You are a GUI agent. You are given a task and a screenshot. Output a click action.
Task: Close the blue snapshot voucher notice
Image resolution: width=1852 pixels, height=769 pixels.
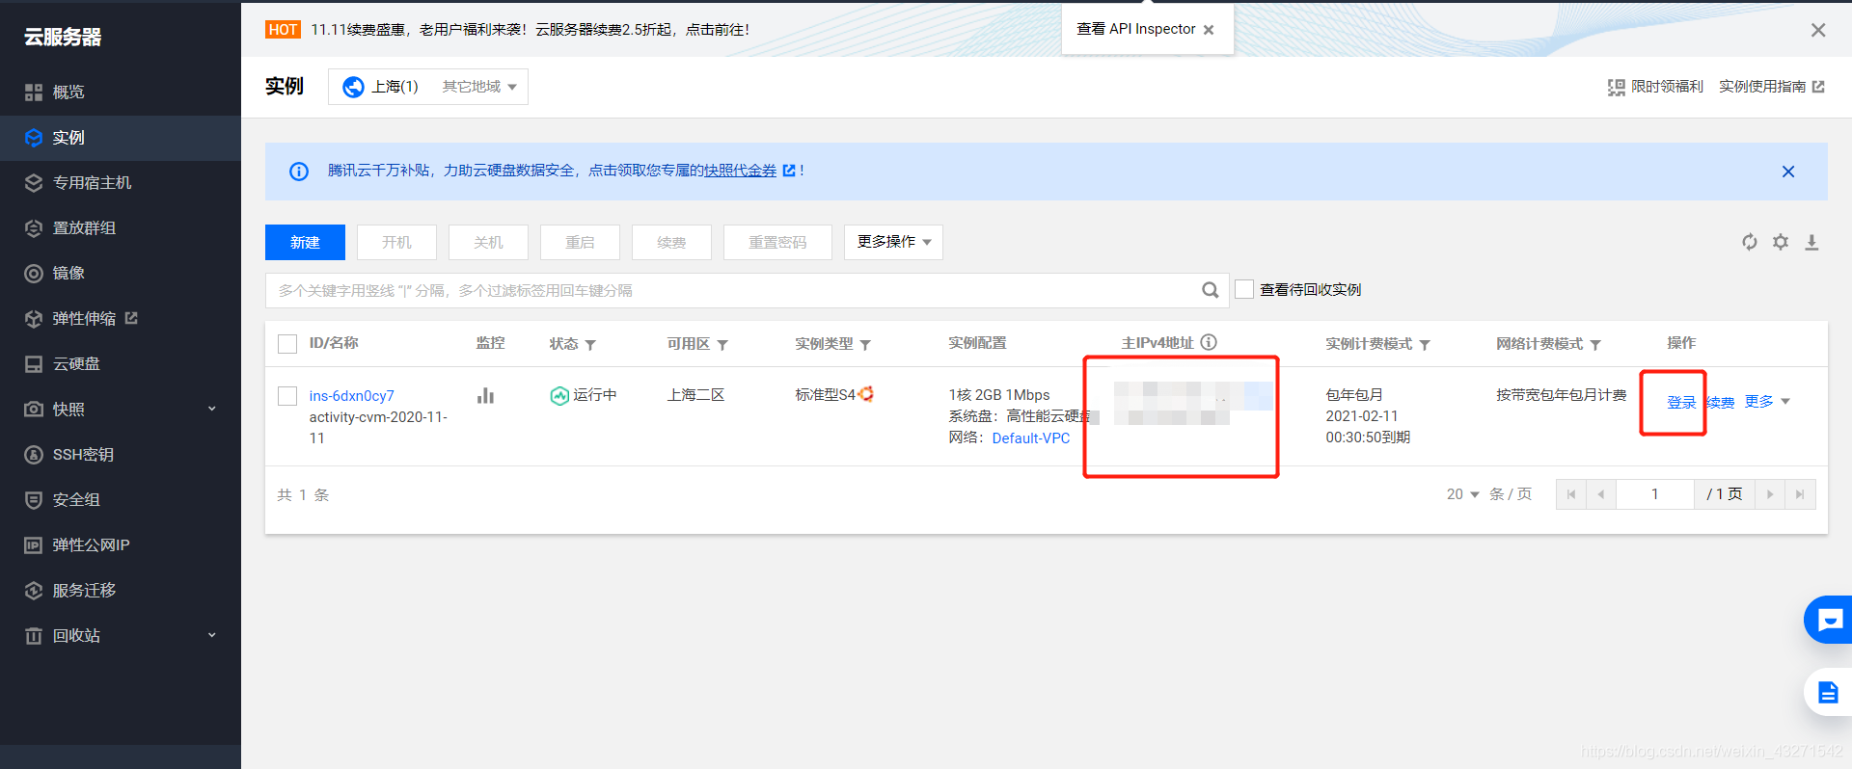(1788, 172)
